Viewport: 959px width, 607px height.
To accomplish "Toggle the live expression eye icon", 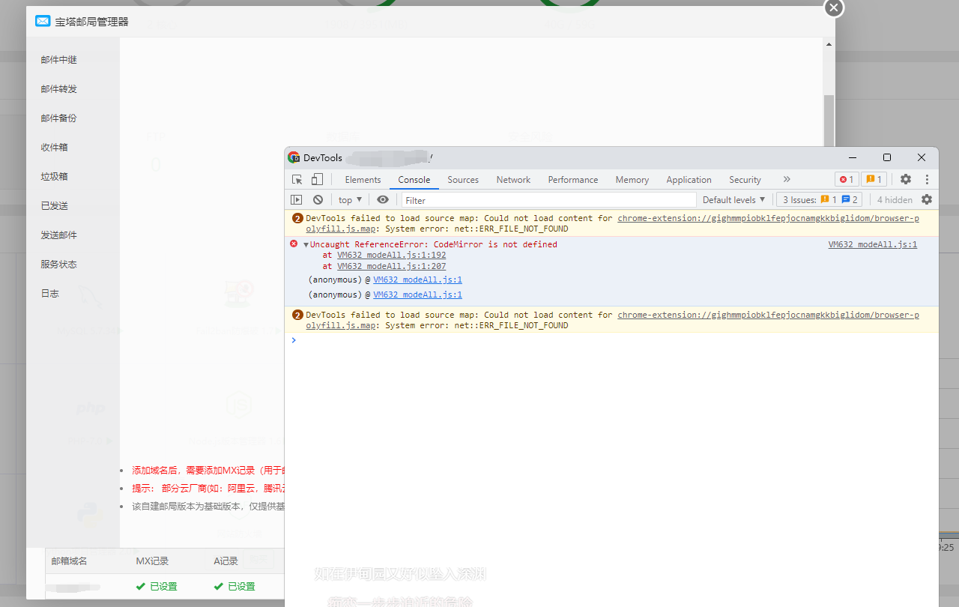I will point(383,200).
